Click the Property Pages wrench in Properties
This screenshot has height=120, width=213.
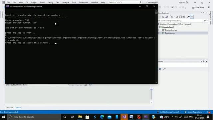click(164, 69)
